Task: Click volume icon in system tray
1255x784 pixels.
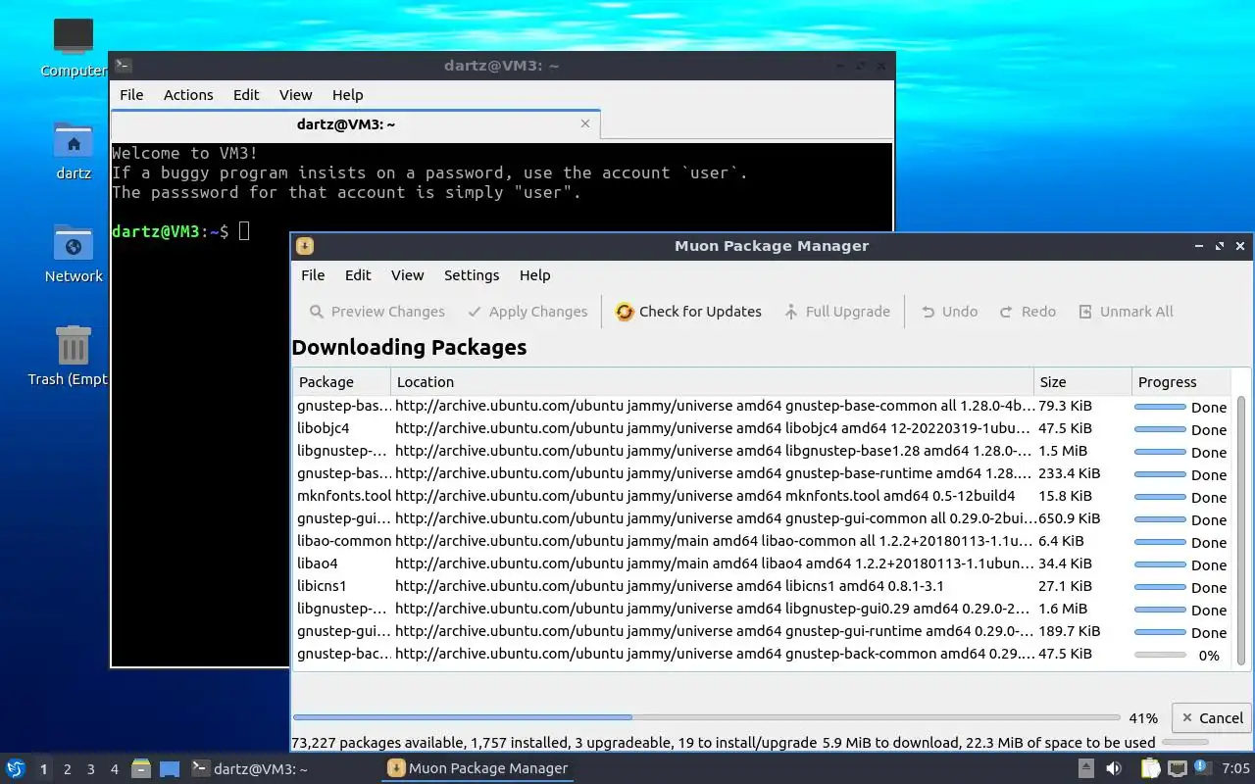Action: [x=1114, y=768]
